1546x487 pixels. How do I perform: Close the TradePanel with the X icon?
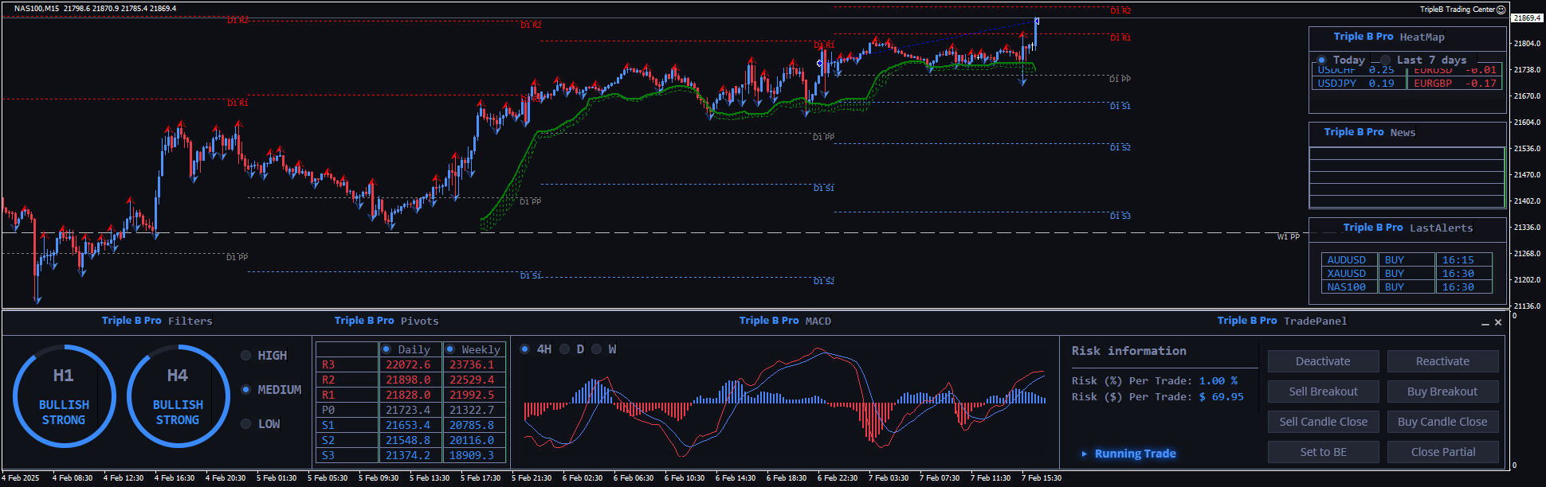1498,322
